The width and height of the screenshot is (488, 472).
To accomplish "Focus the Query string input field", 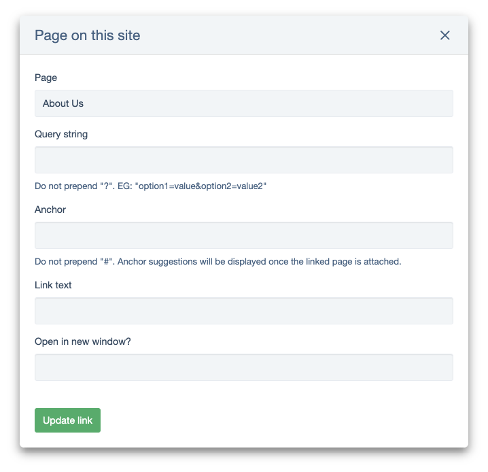I will click(243, 160).
